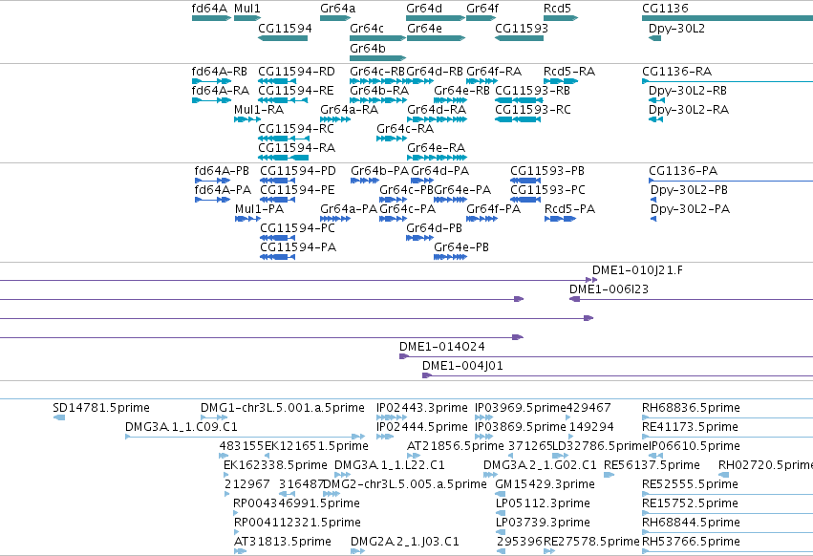Click transcript Gr64c-RA

click(x=392, y=139)
